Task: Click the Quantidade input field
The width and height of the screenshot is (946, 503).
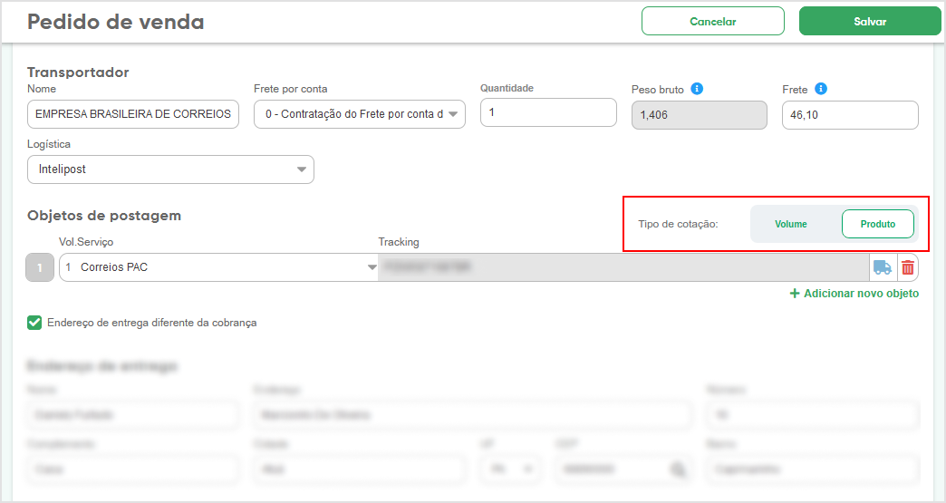Action: point(548,112)
